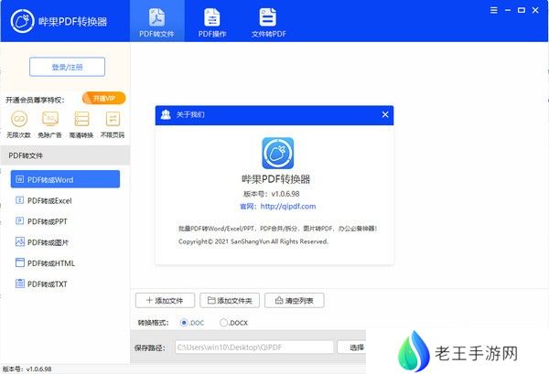Viewport: 549px width, 374px height.
Task: Select PDF转成图片 in the sidebar
Action: [x=42, y=242]
